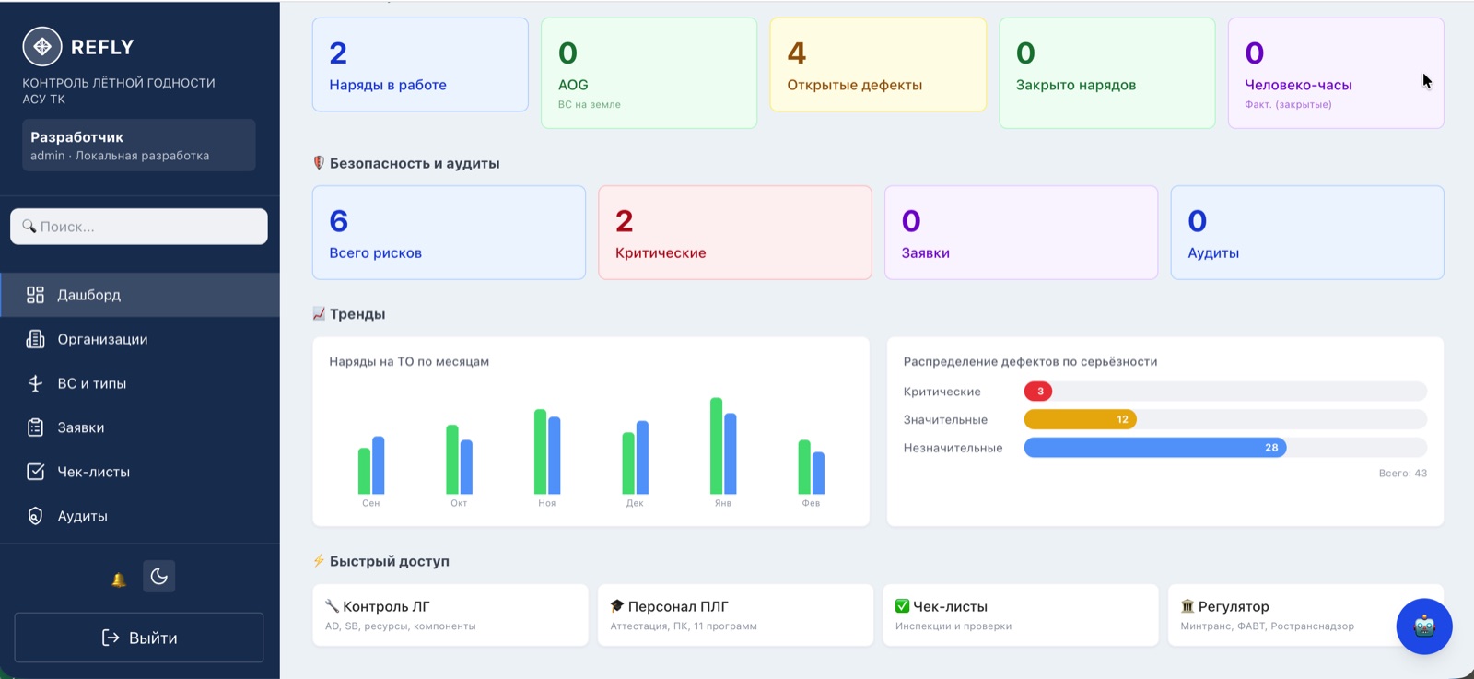Open the Наряды в работе card
Viewport: 1474px width, 679px height.
click(x=420, y=64)
